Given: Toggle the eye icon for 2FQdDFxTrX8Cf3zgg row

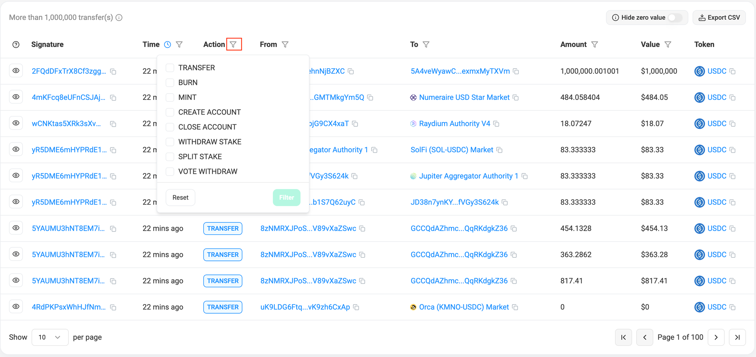Looking at the screenshot, I should point(16,71).
